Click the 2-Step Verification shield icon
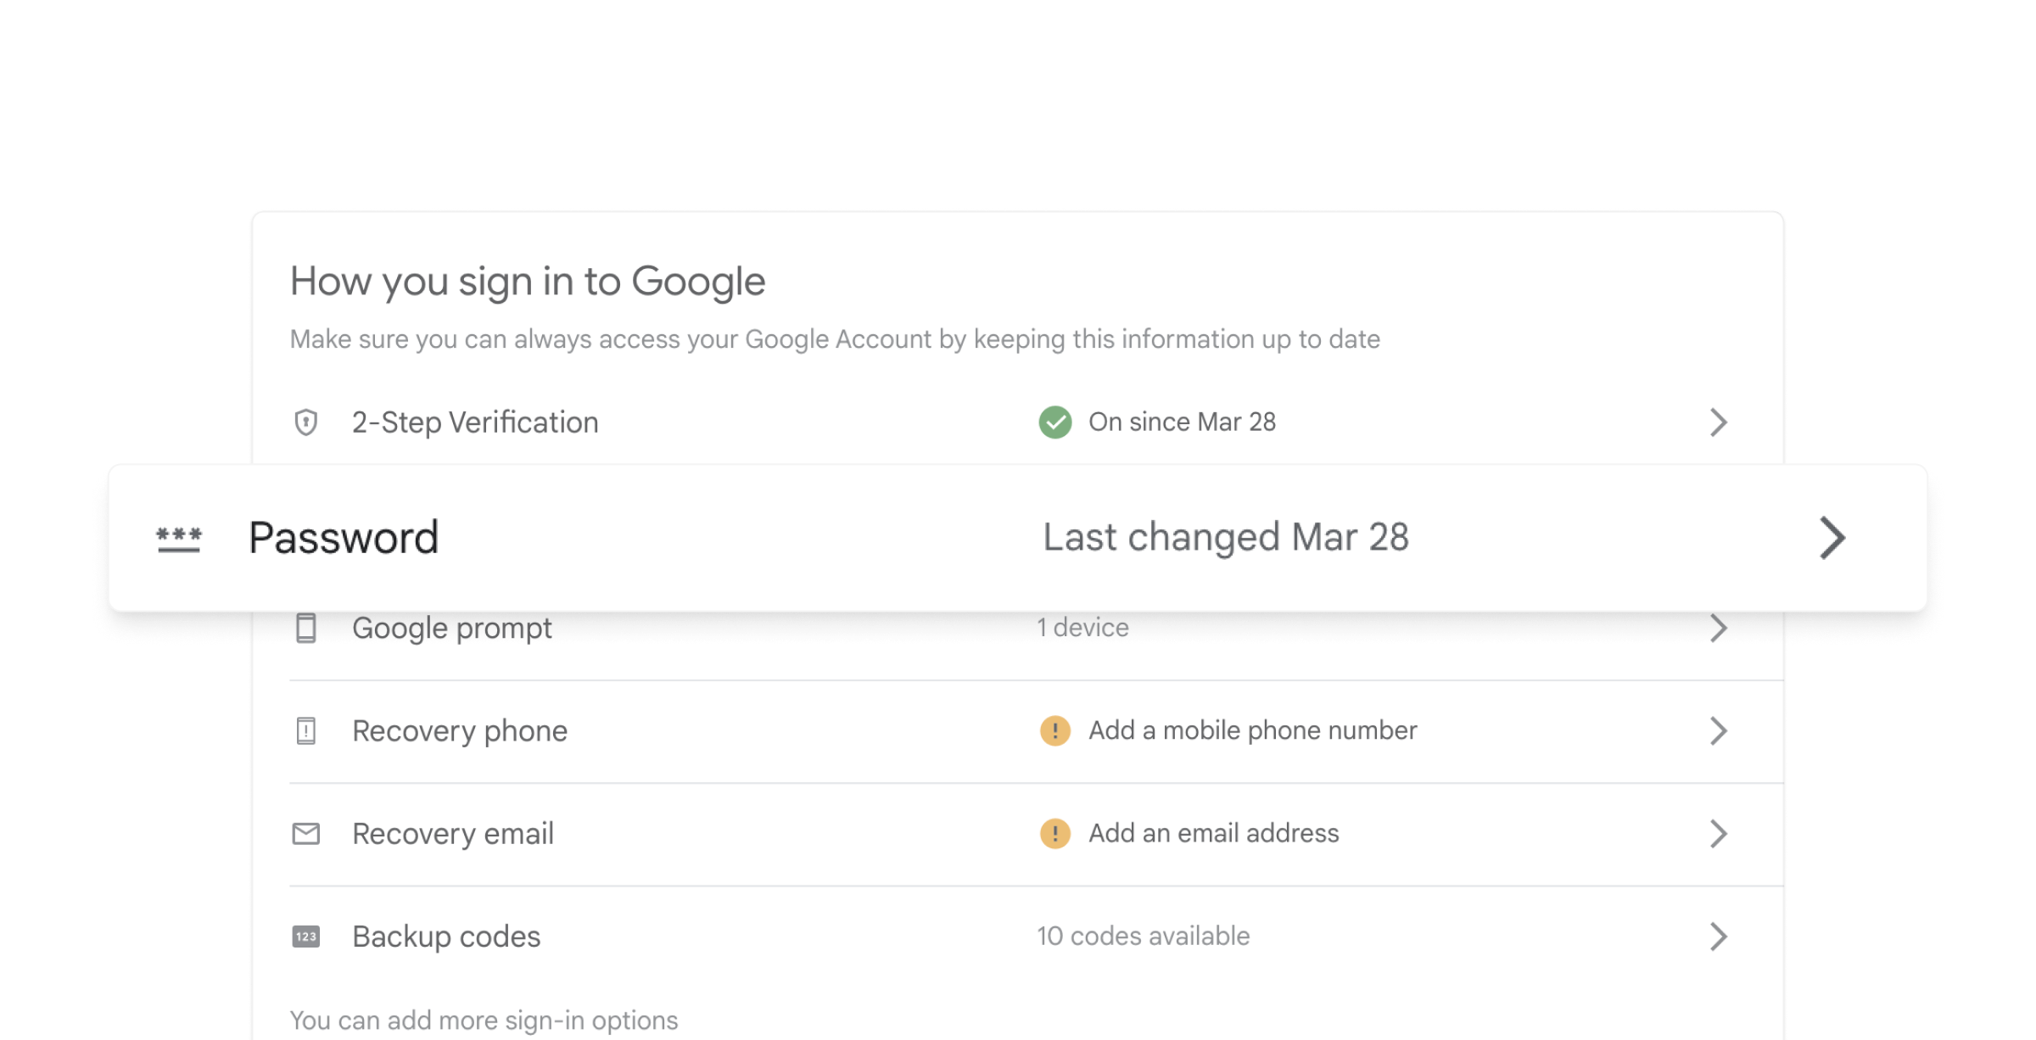Viewport: 2036px width, 1040px height. pos(305,422)
